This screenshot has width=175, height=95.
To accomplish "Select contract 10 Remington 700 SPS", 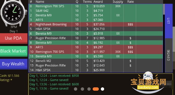I will point(96,52).
